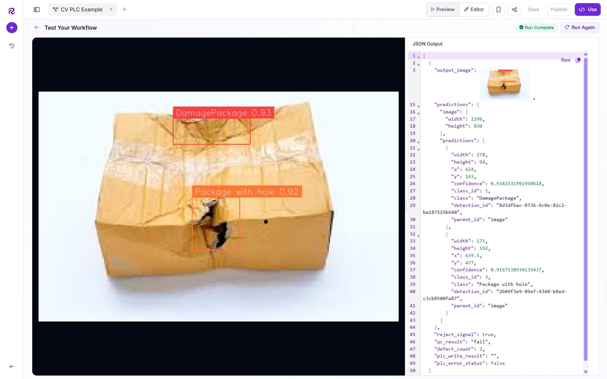Open the mobile device view icon
607x379 pixels.
[498, 9]
